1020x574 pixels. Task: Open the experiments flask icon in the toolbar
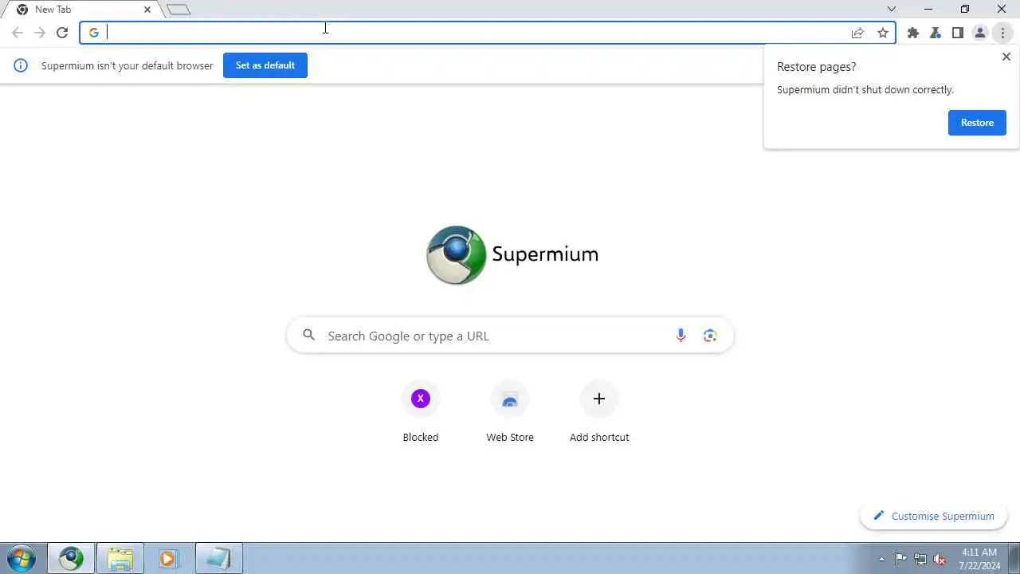click(936, 33)
